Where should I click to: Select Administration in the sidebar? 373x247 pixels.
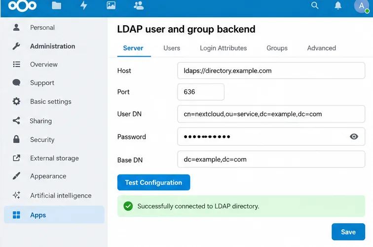click(x=54, y=46)
